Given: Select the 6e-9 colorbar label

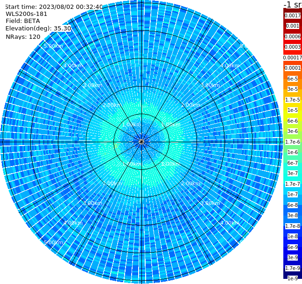Looking at the screenshot, I should click(293, 247).
